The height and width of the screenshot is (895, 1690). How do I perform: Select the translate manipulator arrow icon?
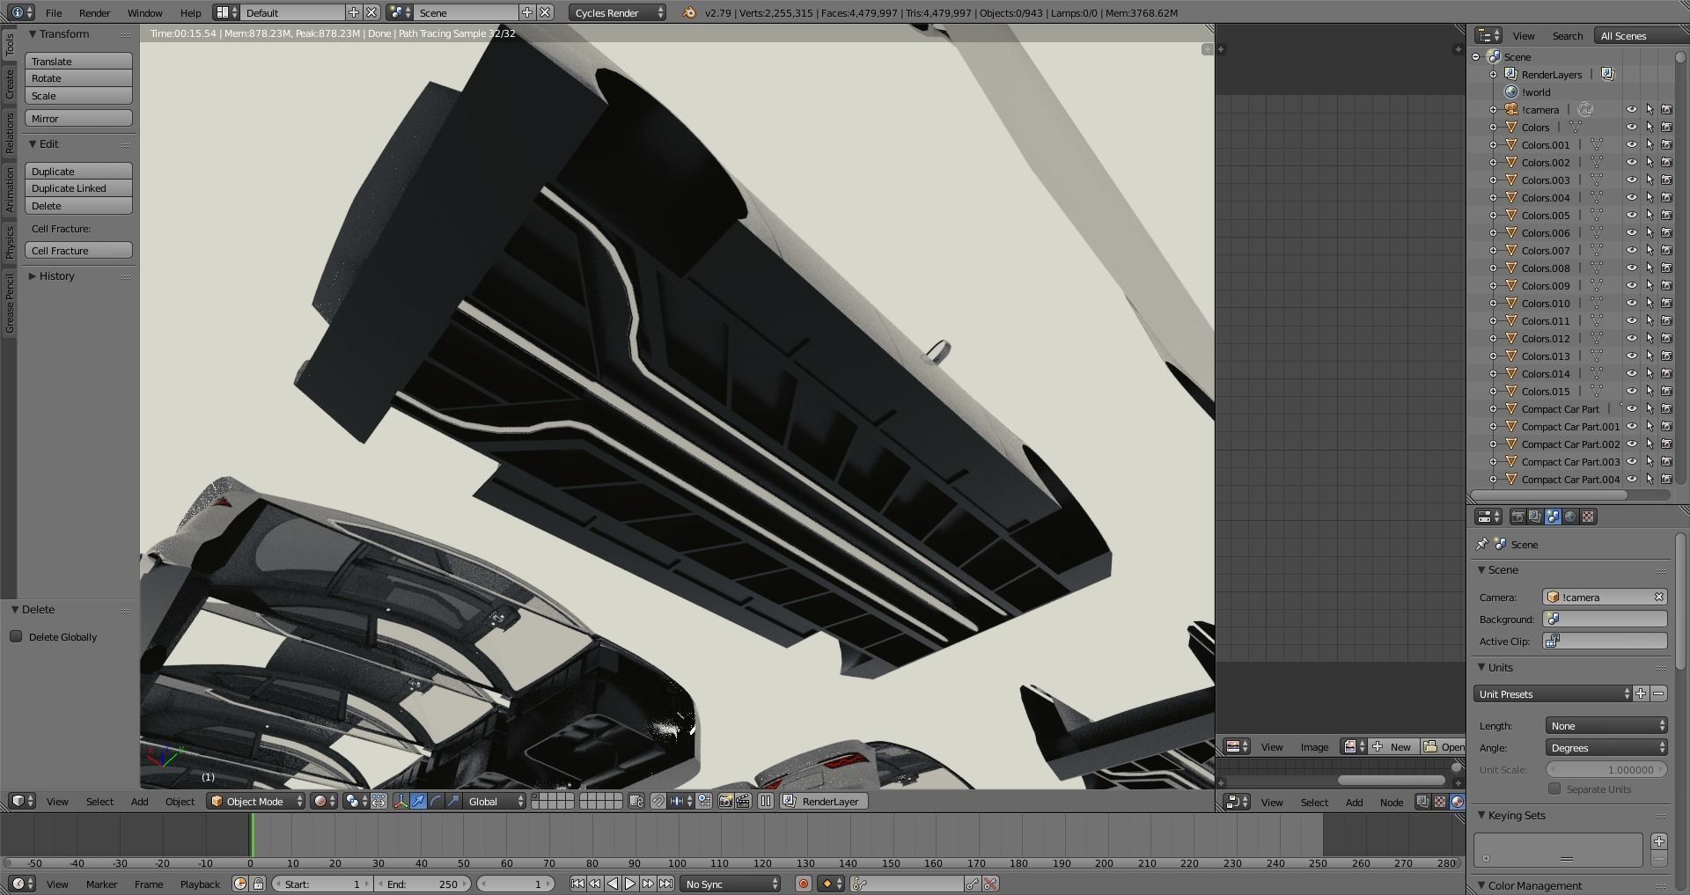point(418,801)
